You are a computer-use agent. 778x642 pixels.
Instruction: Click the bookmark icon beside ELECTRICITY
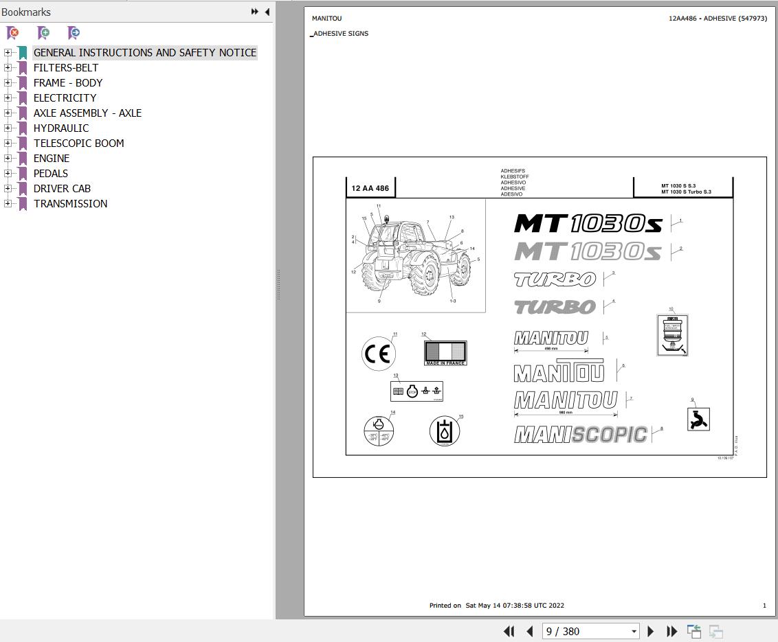22,98
